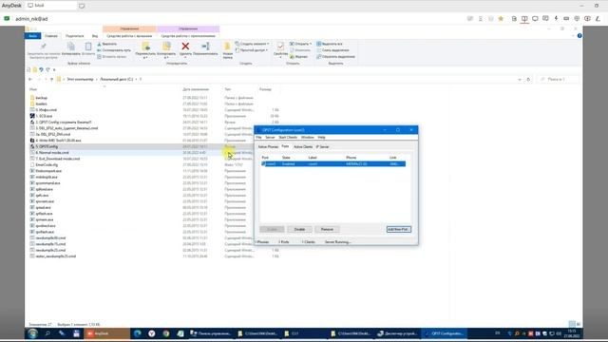This screenshot has height=342, width=608.
Task: Click the yellow star icon in AnyDesk toolbar
Action: pyautogui.click(x=501, y=19)
